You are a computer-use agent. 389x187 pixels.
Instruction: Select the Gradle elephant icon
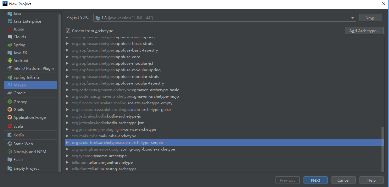coord(9,93)
